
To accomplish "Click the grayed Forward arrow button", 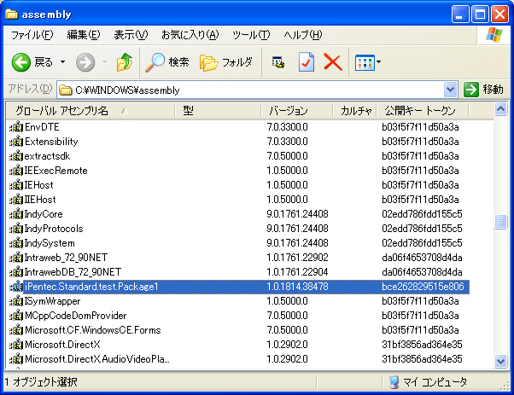I will pos(85,62).
